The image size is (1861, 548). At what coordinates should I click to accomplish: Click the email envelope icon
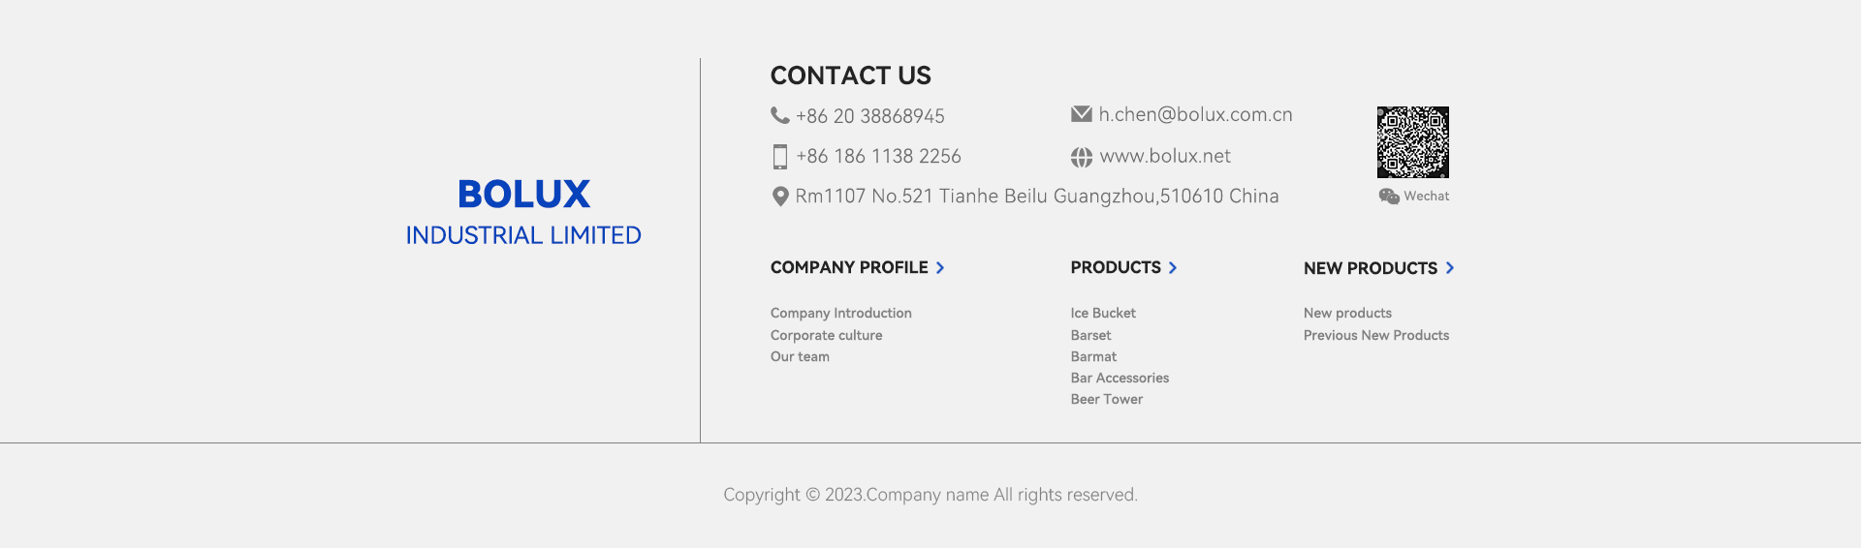tap(1081, 114)
